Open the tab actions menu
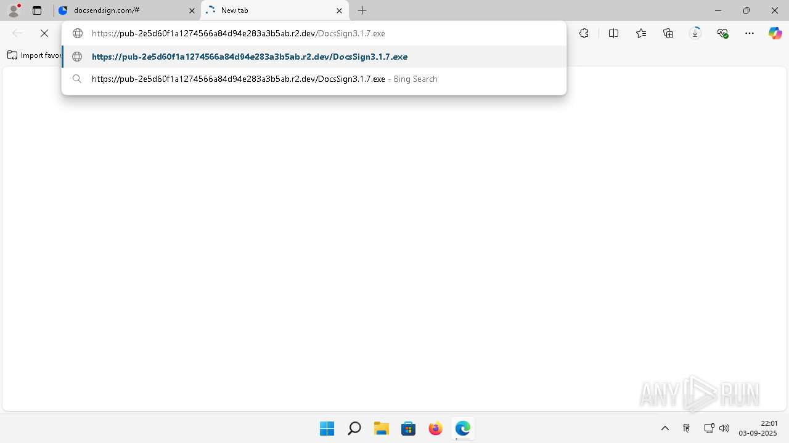Image resolution: width=789 pixels, height=443 pixels. (x=37, y=10)
